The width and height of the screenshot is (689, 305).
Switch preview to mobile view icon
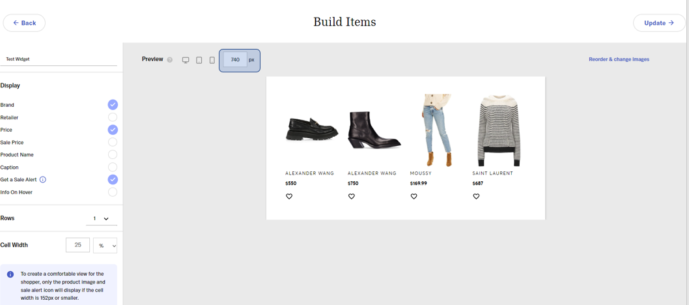point(212,60)
